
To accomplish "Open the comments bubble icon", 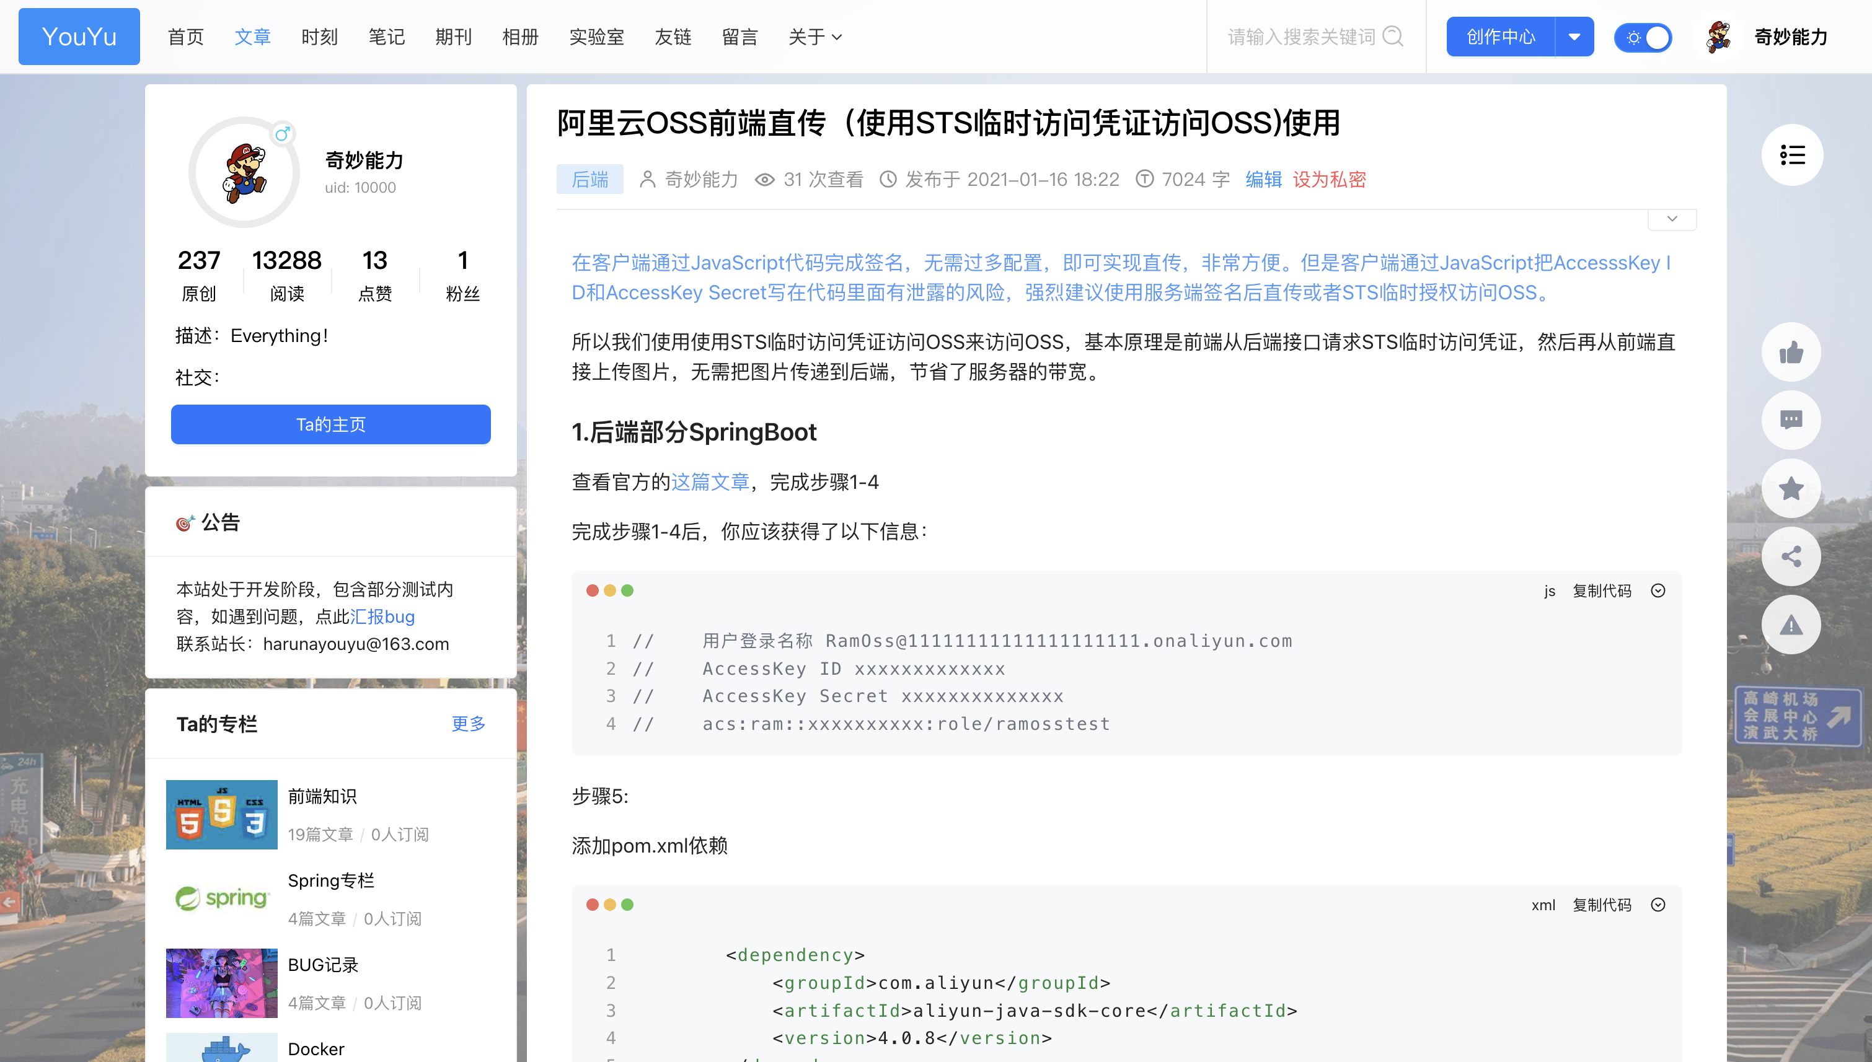I will 1793,420.
